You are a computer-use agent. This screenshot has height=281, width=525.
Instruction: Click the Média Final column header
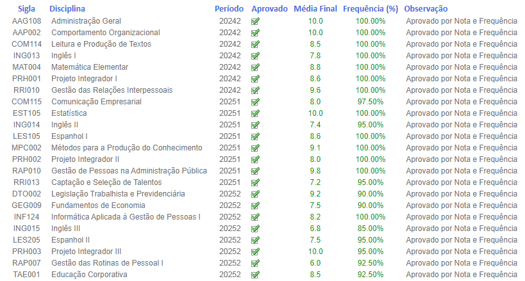315,9
